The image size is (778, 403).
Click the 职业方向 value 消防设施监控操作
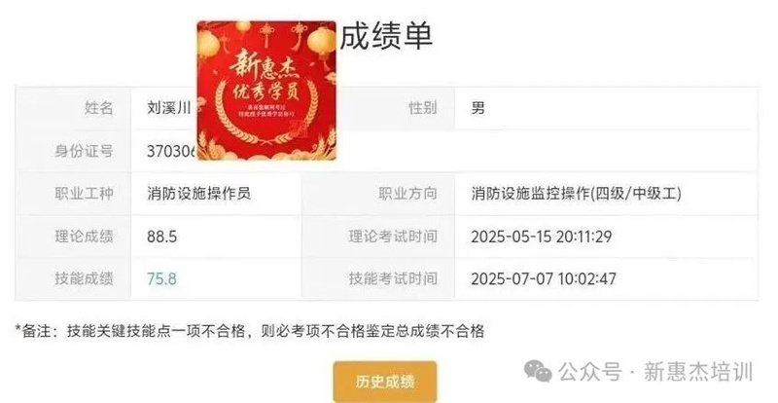576,194
